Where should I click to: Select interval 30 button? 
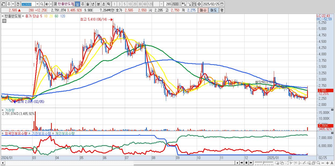[x=140, y=4]
